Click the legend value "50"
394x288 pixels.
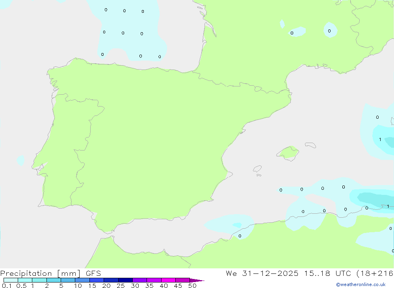coord(193,286)
